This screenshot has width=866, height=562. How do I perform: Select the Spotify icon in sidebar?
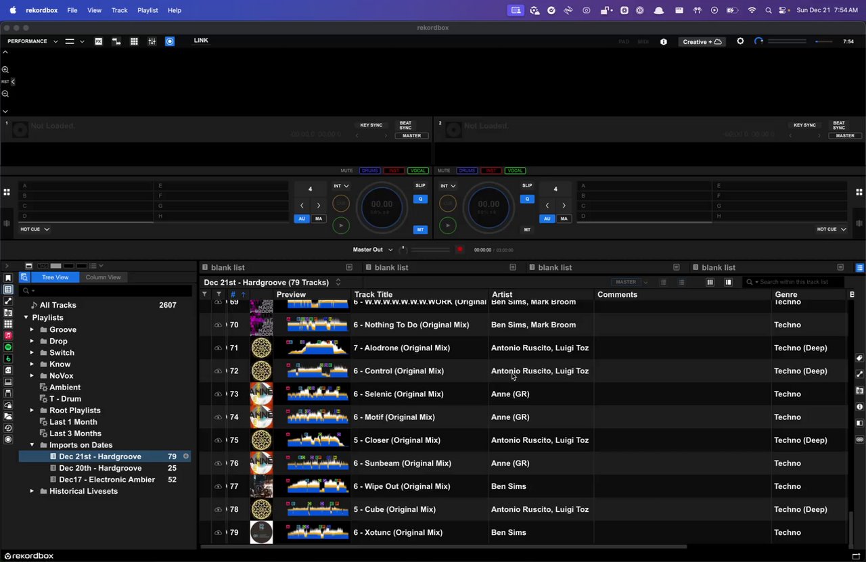coord(8,347)
